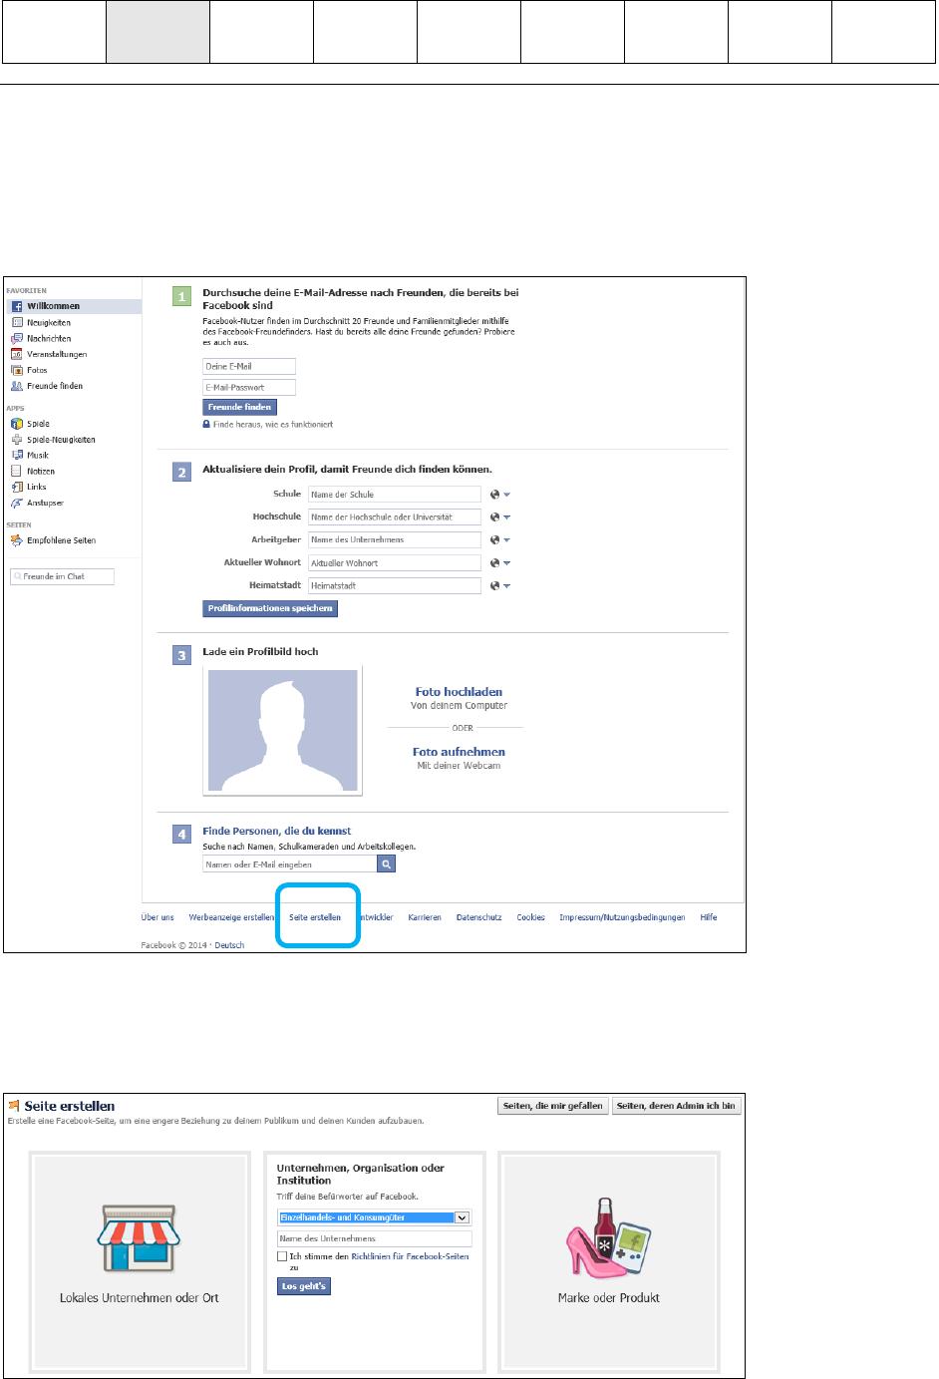
Task: Open Cookies footer link
Action: point(530,917)
